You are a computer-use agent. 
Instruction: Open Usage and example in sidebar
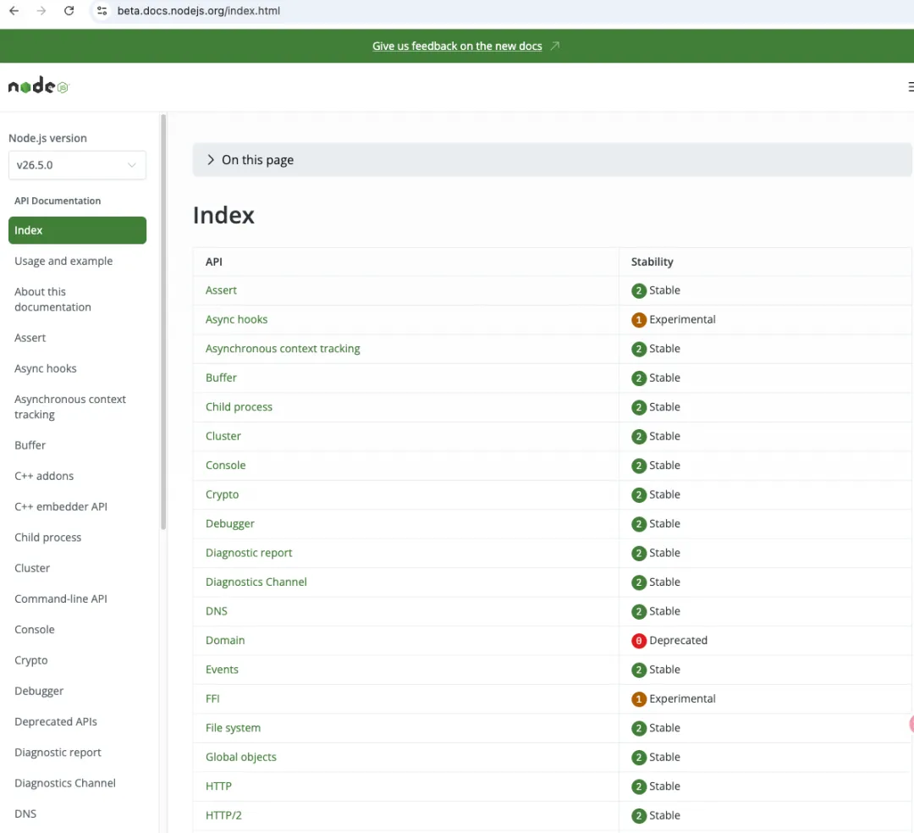pyautogui.click(x=63, y=261)
